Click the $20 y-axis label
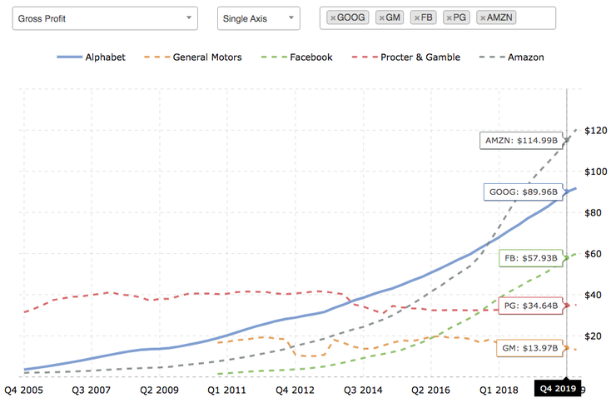 click(593, 336)
